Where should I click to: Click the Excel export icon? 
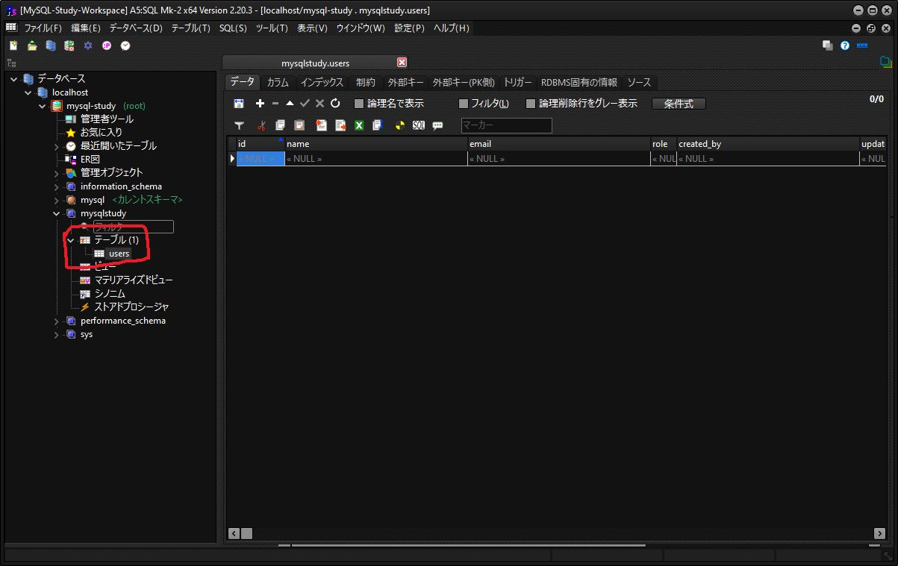(359, 125)
